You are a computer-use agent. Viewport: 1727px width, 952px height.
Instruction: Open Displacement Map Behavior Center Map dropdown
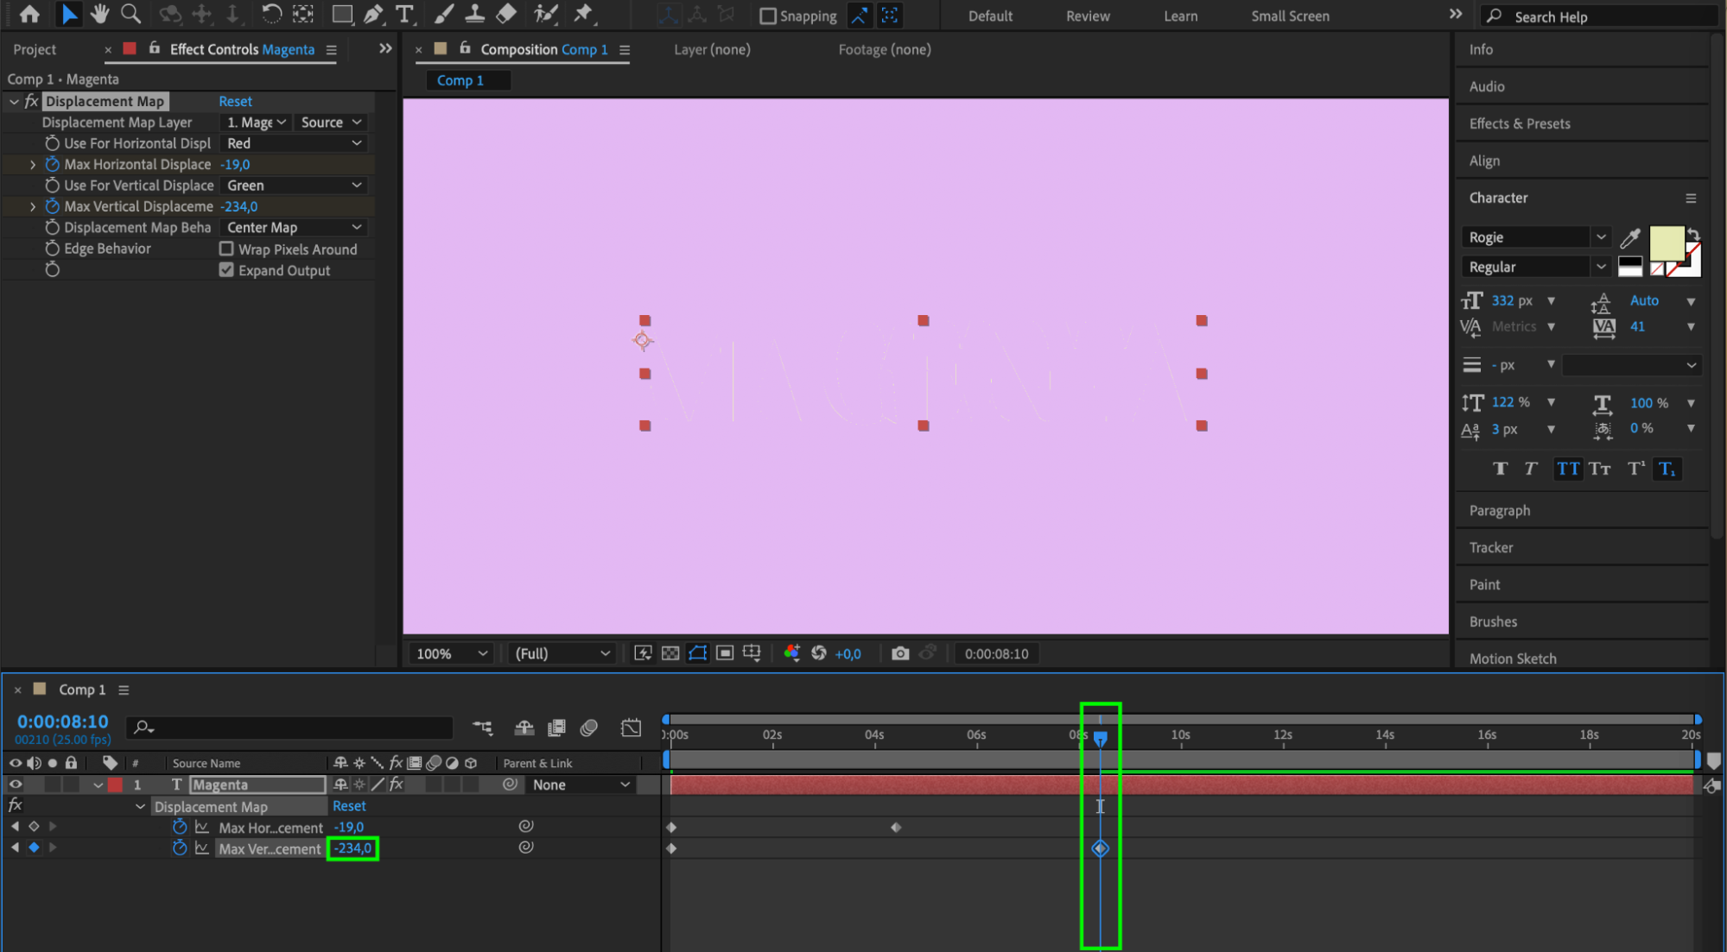[294, 227]
